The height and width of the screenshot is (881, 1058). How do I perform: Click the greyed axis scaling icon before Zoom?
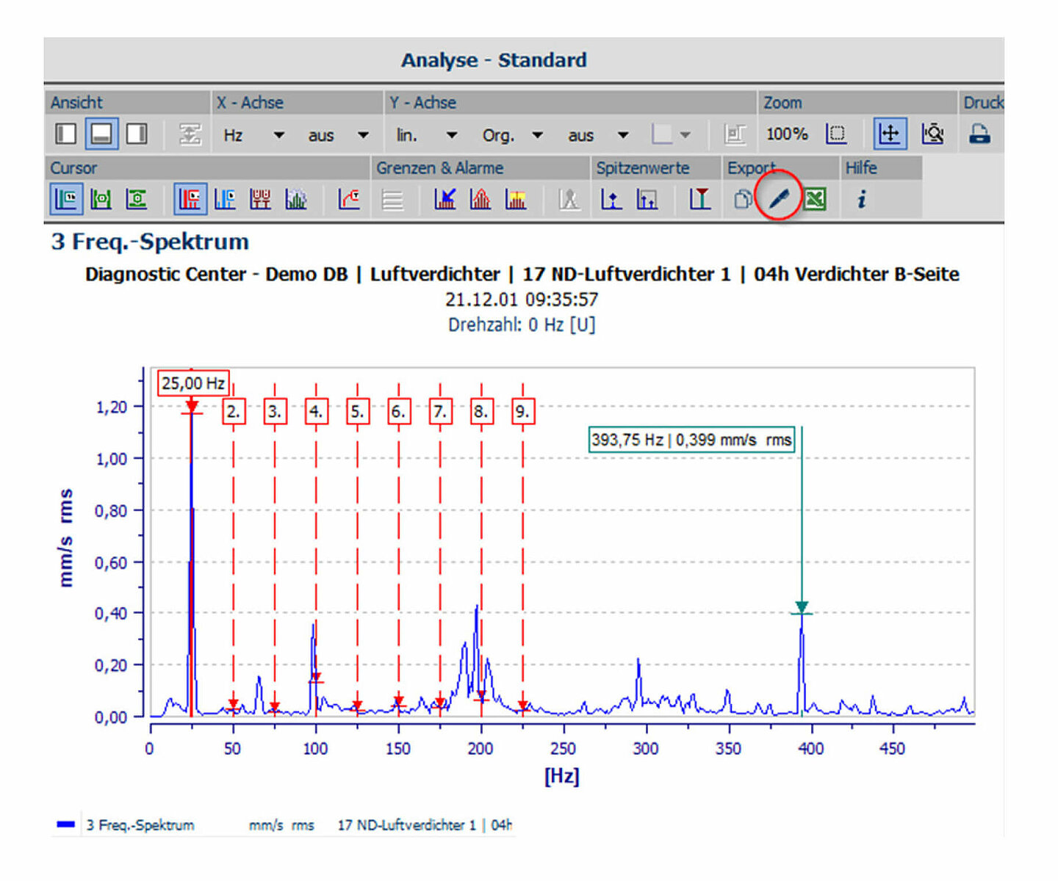(x=735, y=134)
